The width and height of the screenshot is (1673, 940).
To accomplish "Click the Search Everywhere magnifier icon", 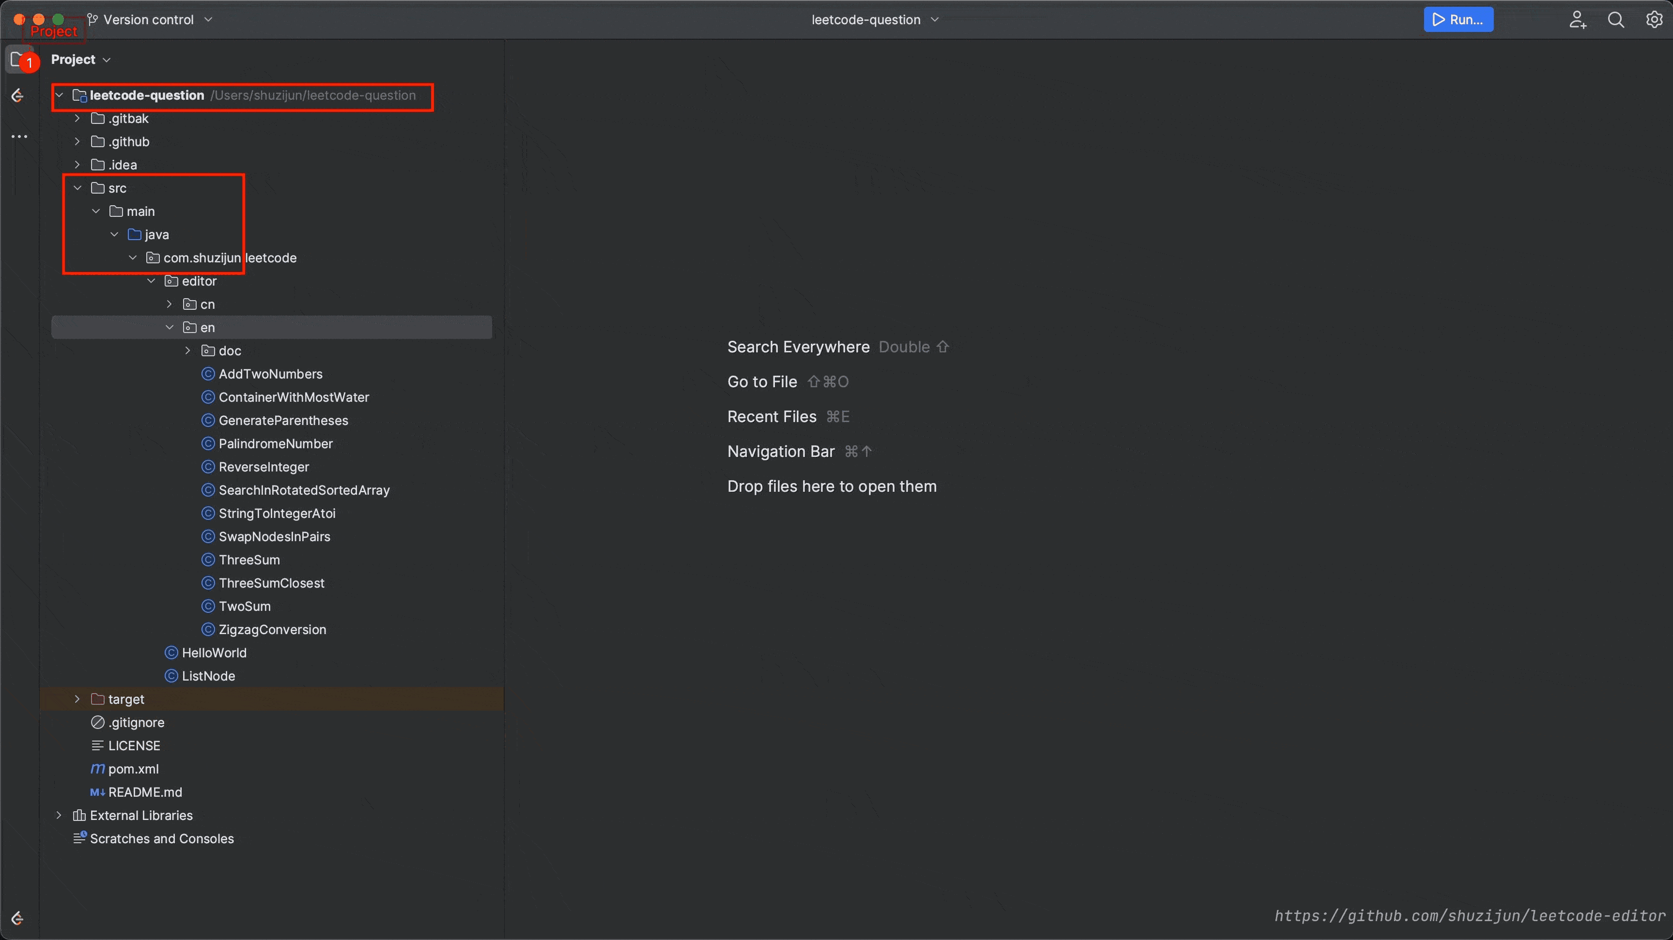I will coord(1616,19).
